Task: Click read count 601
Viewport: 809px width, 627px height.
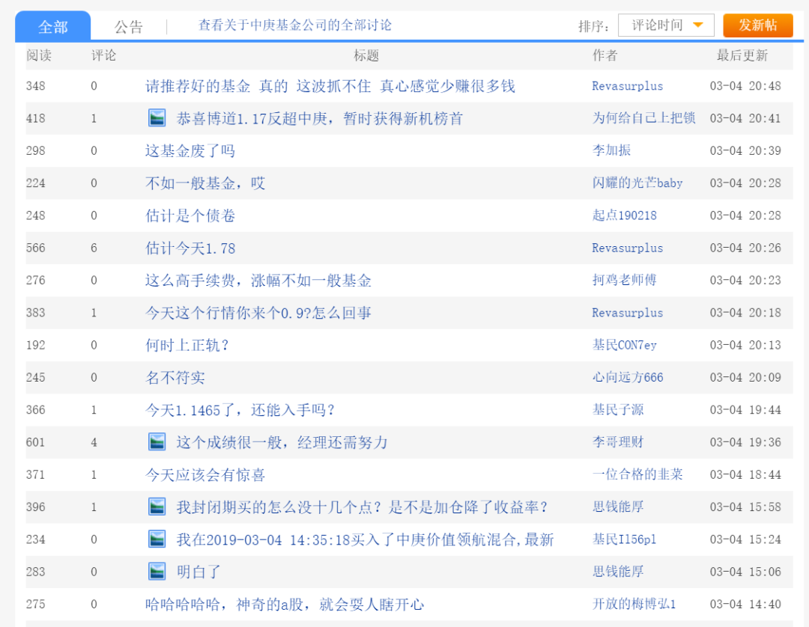Action: (36, 442)
